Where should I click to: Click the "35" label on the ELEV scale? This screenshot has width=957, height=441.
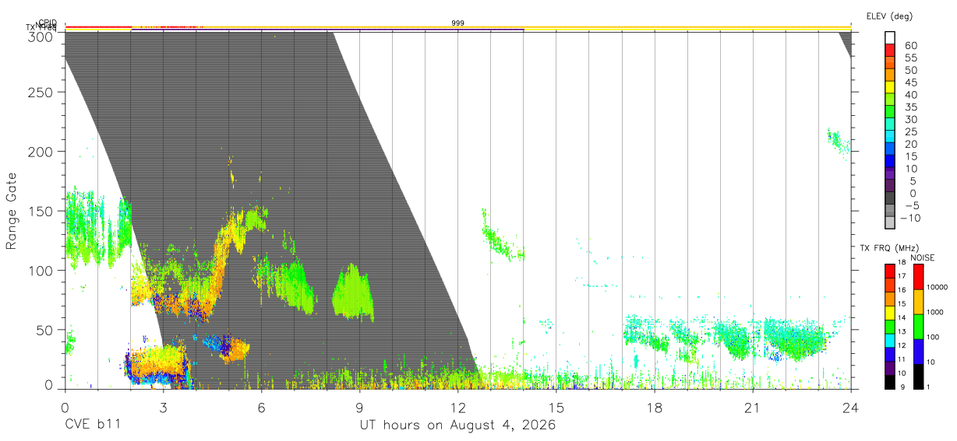point(909,107)
